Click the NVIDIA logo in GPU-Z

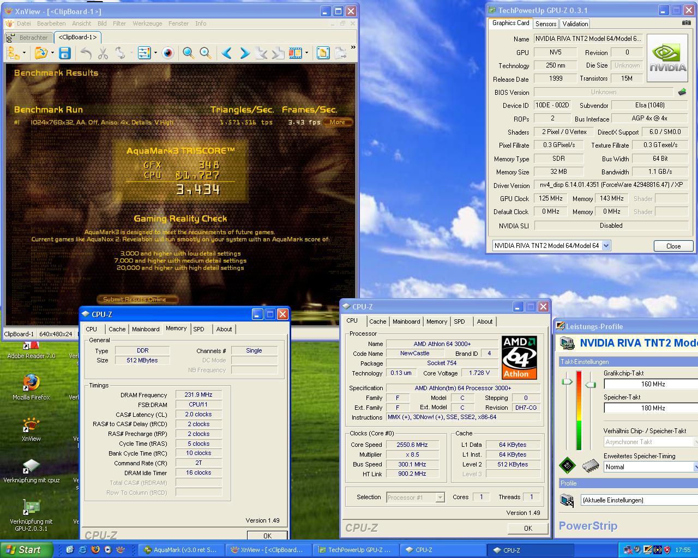coord(667,58)
